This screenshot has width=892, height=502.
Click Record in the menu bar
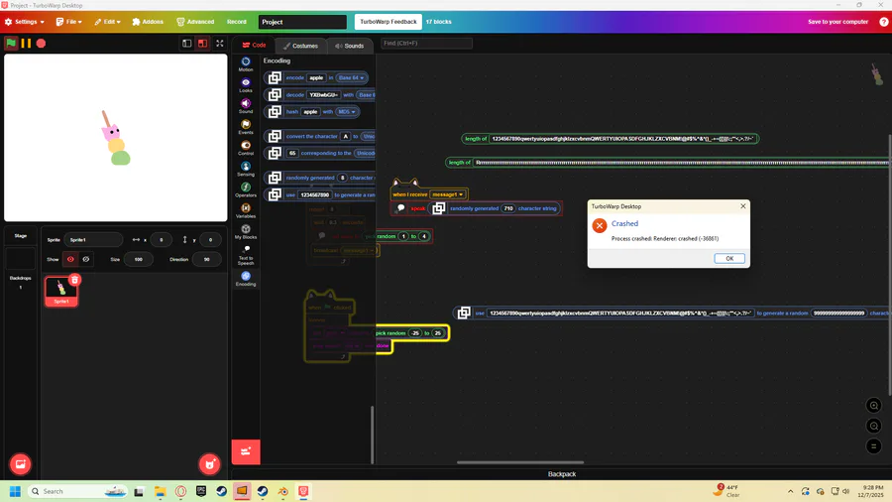(x=237, y=22)
